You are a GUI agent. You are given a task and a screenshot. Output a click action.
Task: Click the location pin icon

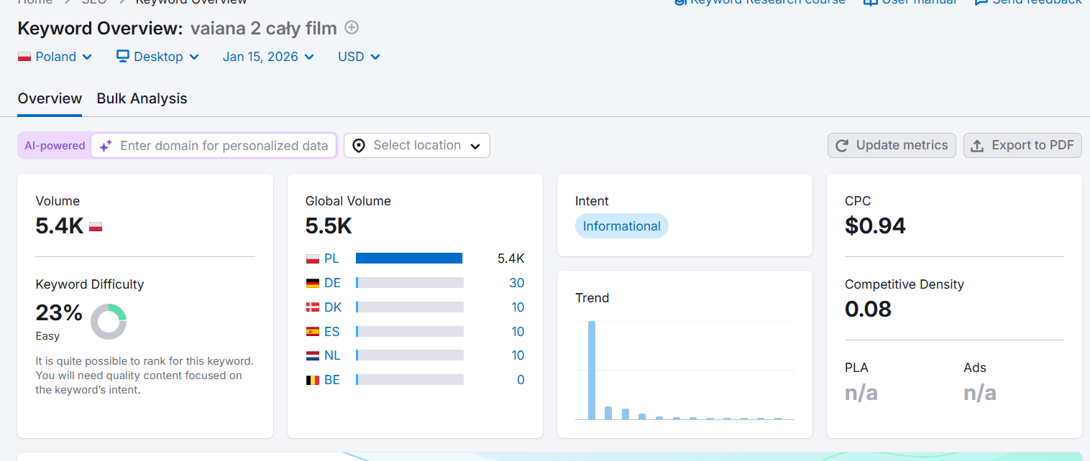(359, 146)
